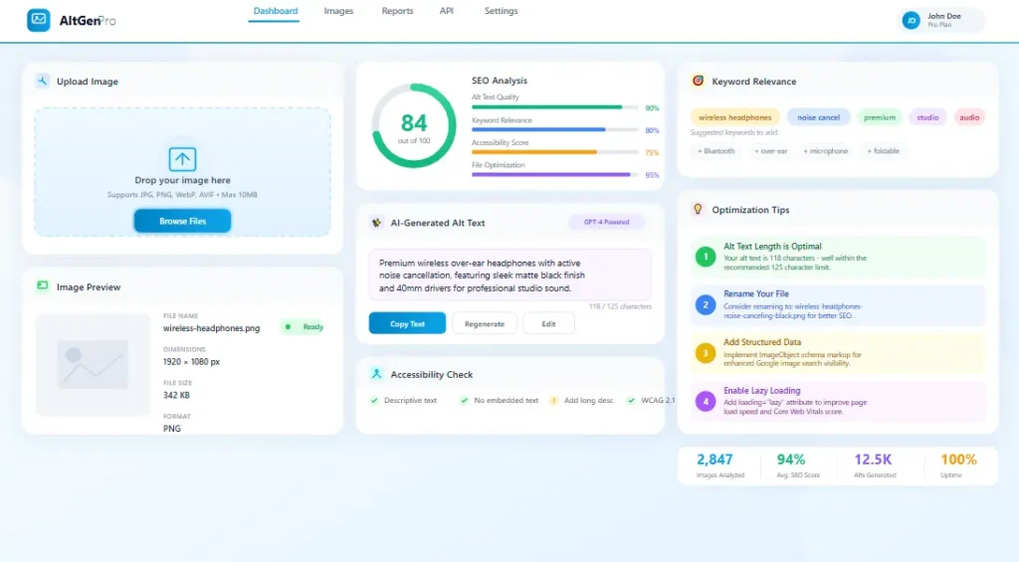Click the AltGenPro logo icon
The height and width of the screenshot is (562, 1019).
(x=39, y=20)
